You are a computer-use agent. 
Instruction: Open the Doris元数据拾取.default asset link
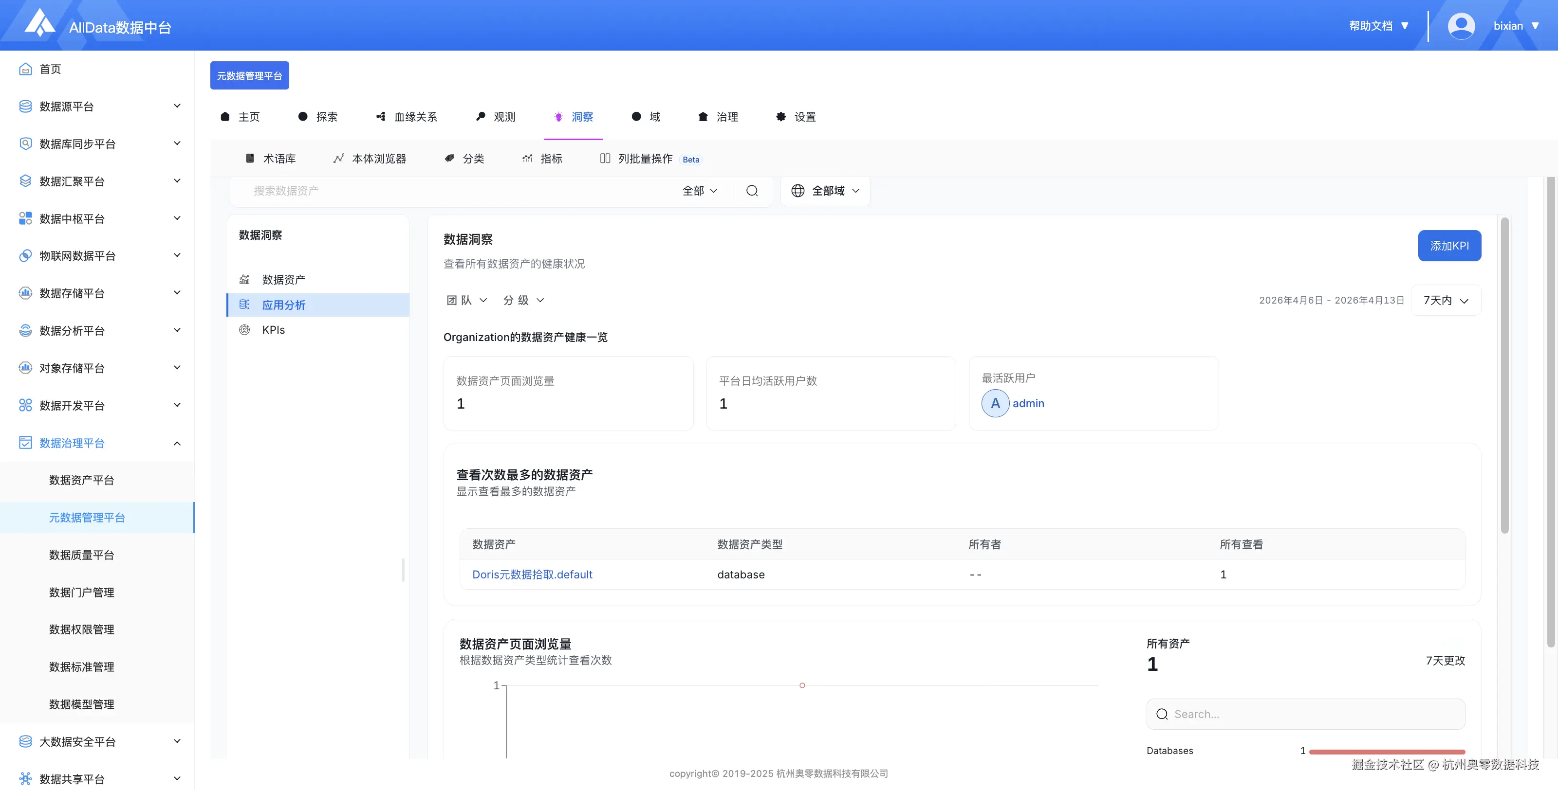[x=532, y=574]
